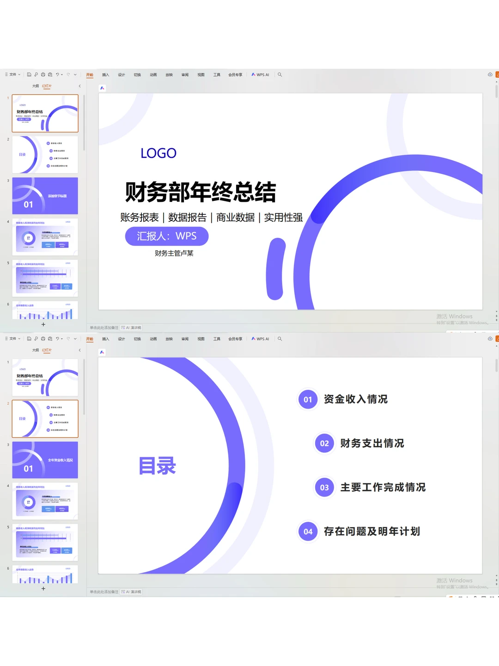
Task: Click the WPS logo icon above the slide
Action: 103,88
